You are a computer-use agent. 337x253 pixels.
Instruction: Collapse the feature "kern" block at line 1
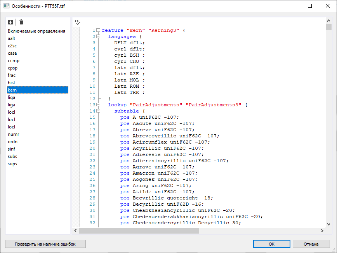pyautogui.click(x=98, y=30)
